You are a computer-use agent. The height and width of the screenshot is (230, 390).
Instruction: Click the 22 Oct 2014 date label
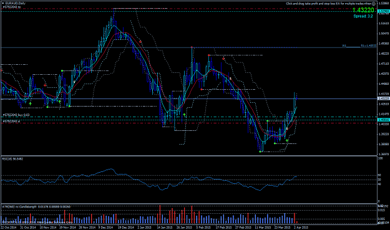(x=9, y=228)
